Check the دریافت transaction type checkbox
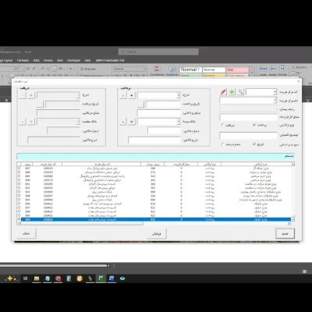Viewport: 312px width, 312px height. [223, 125]
